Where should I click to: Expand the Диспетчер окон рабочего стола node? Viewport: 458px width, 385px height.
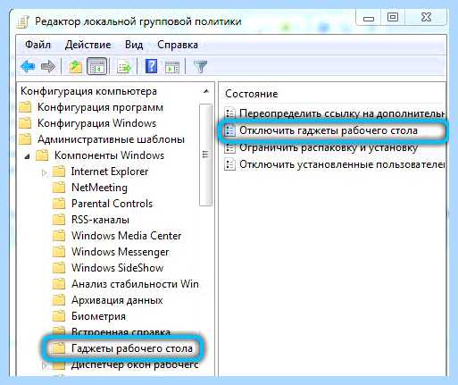(44, 365)
